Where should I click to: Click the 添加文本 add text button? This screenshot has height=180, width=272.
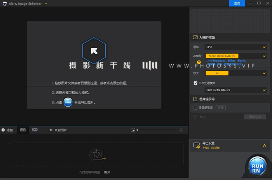(255, 117)
